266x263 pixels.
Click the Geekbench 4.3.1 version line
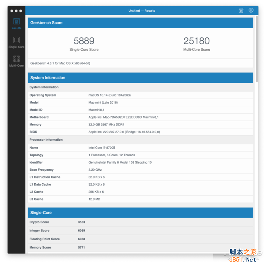coord(60,63)
